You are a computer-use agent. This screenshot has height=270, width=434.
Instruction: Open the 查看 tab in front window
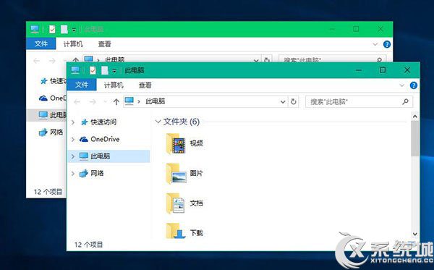pos(145,85)
